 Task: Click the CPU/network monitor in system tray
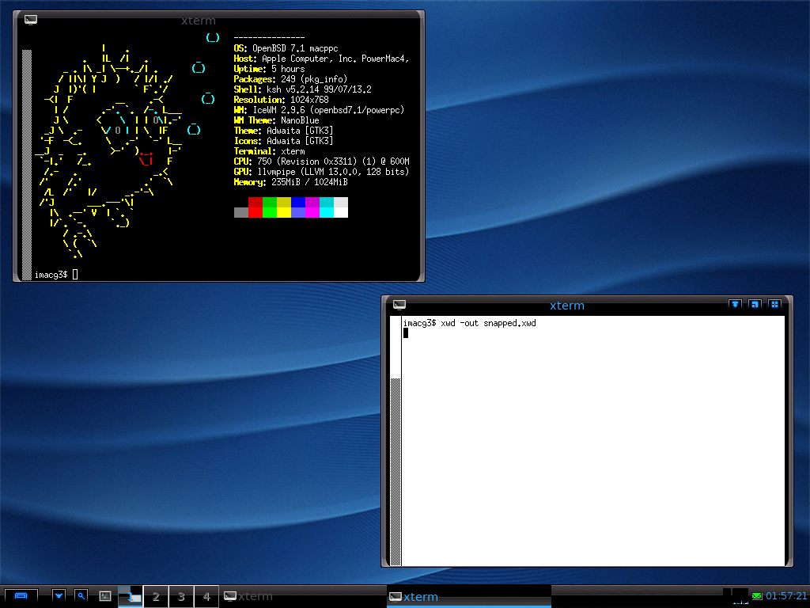point(740,595)
